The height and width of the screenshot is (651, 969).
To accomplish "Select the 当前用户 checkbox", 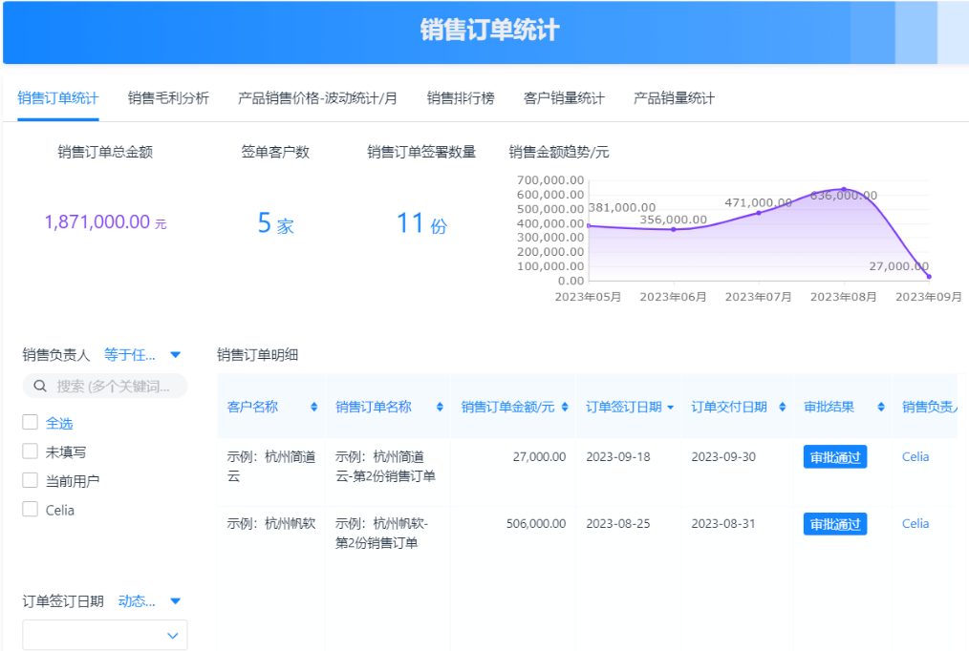I will [31, 481].
